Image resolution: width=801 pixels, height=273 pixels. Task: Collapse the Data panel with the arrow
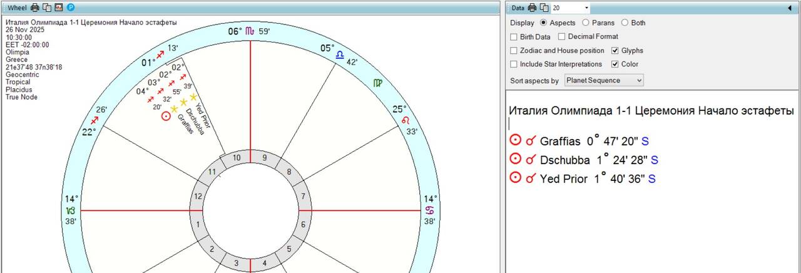click(x=789, y=8)
